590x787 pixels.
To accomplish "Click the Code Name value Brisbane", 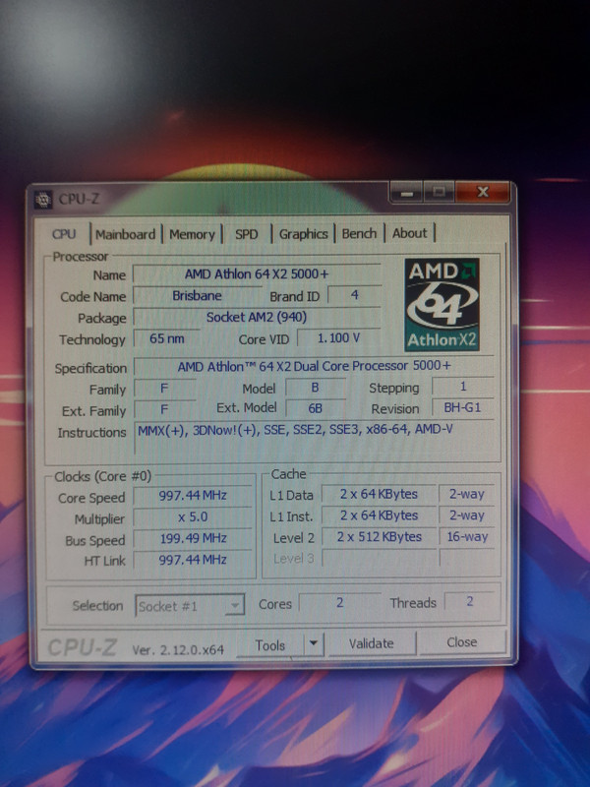I will (x=197, y=296).
